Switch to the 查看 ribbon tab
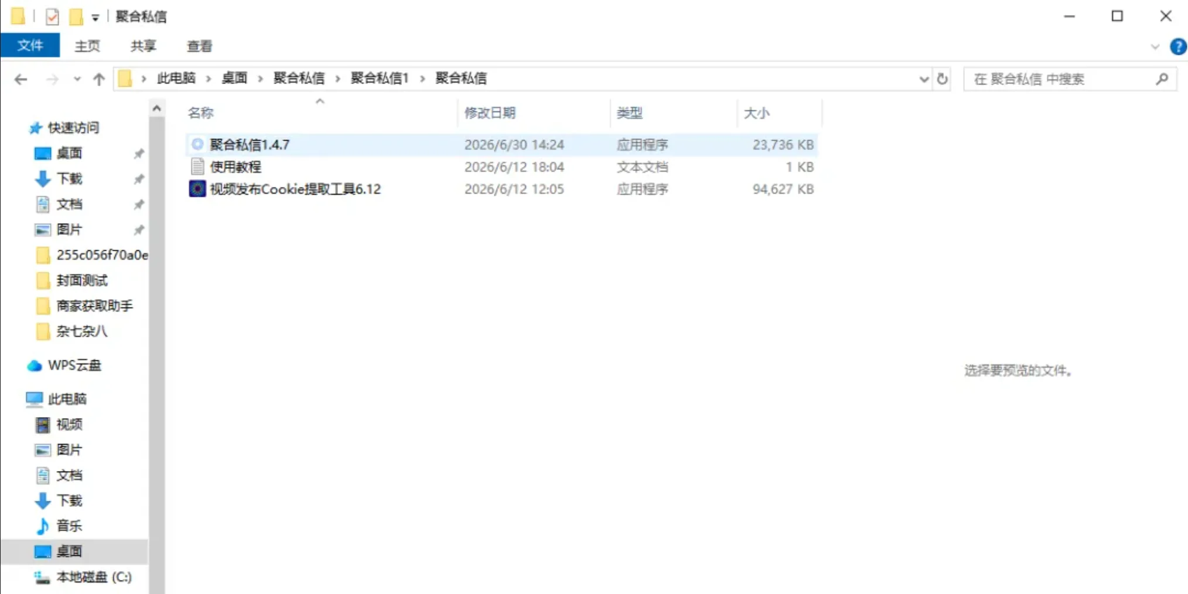The image size is (1188, 594). pyautogui.click(x=200, y=46)
